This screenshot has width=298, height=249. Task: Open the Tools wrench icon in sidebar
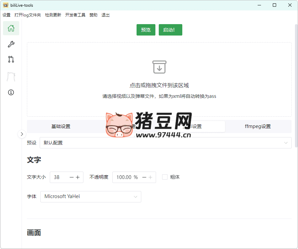coord(11,44)
